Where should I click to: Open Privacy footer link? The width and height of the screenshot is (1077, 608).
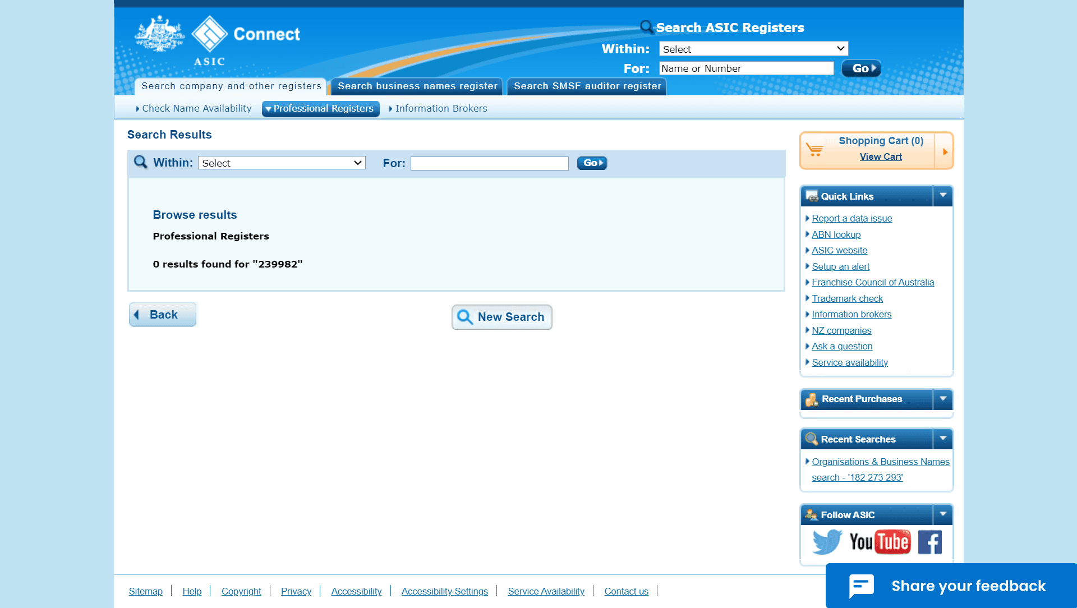[296, 592]
